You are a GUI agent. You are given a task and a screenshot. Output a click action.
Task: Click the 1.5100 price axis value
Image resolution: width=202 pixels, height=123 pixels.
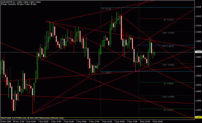pos(198,32)
